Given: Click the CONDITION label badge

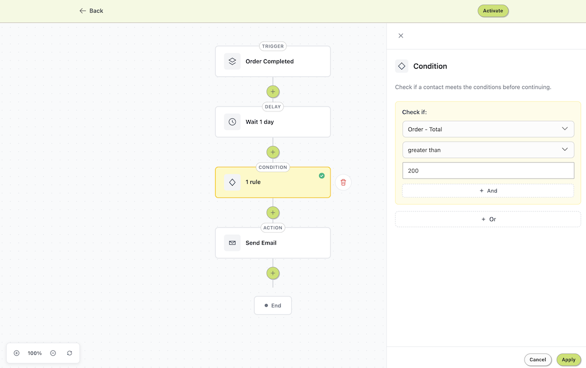Looking at the screenshot, I should pos(273,168).
